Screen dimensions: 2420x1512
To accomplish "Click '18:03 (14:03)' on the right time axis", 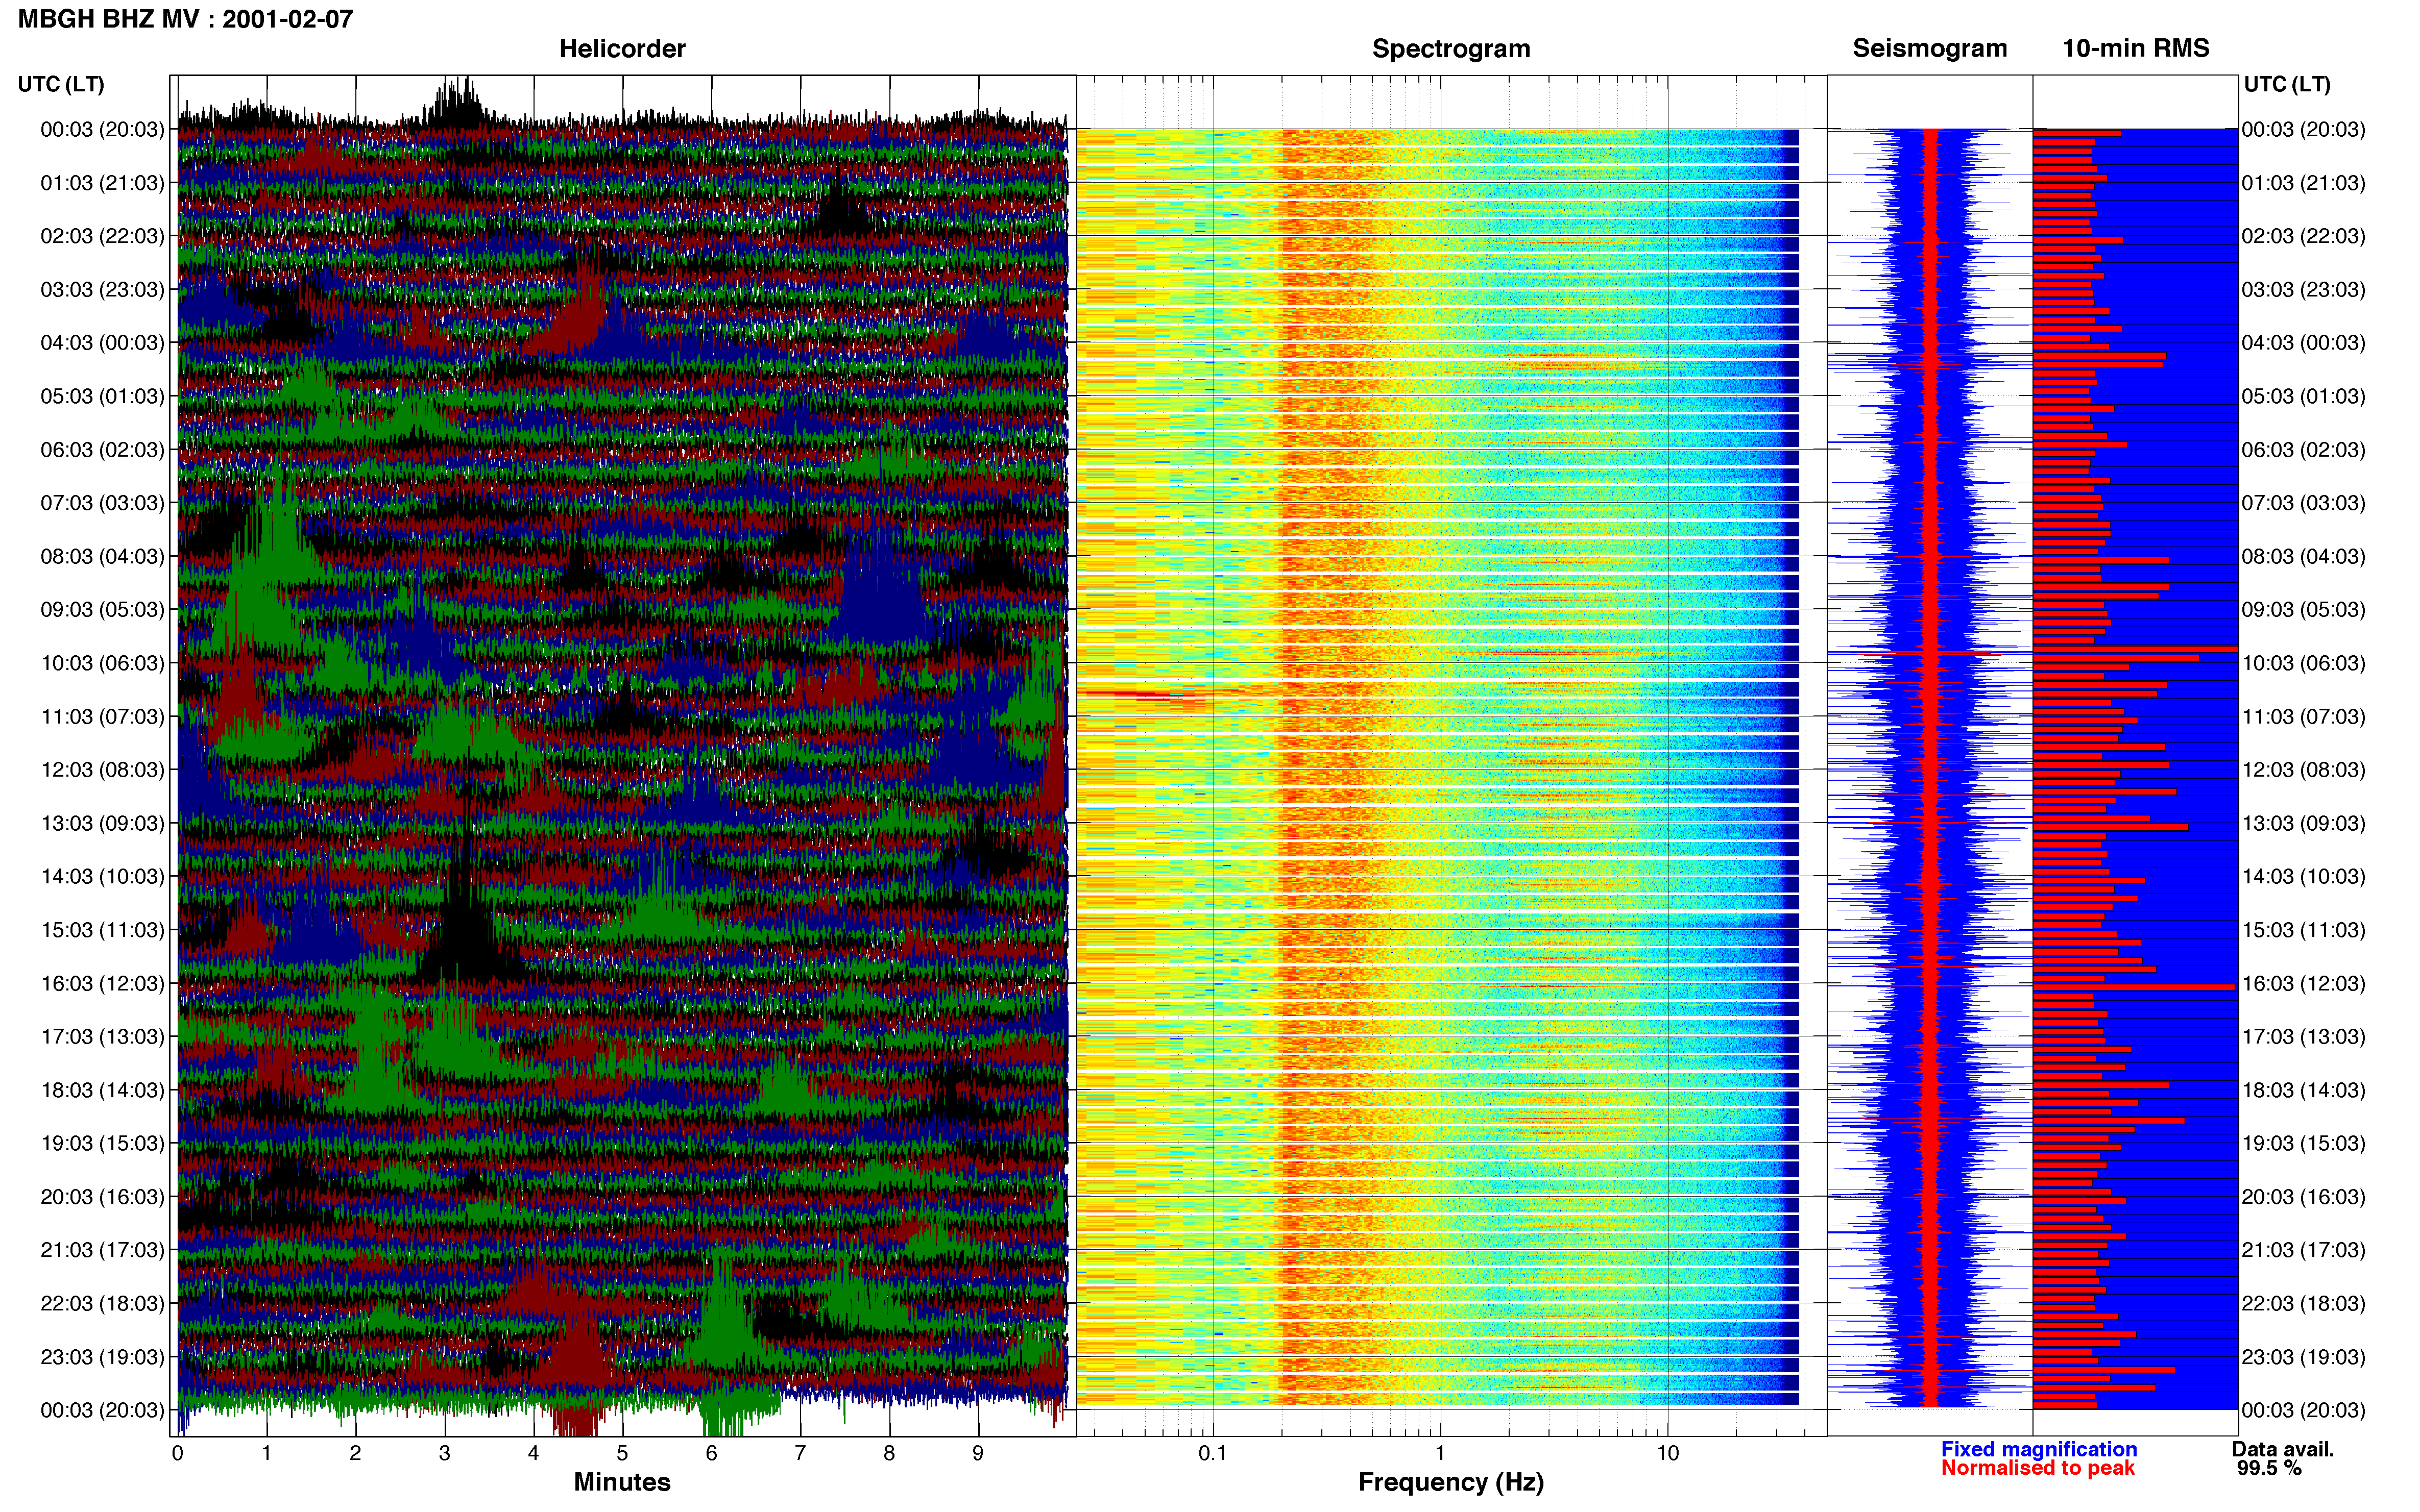I will 2304,1090.
